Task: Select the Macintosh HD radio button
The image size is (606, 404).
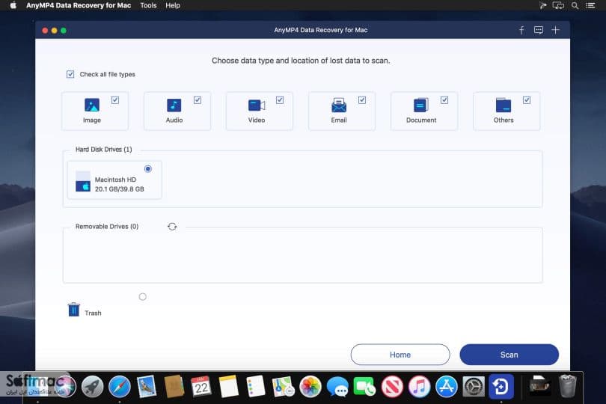Action: pyautogui.click(x=148, y=169)
